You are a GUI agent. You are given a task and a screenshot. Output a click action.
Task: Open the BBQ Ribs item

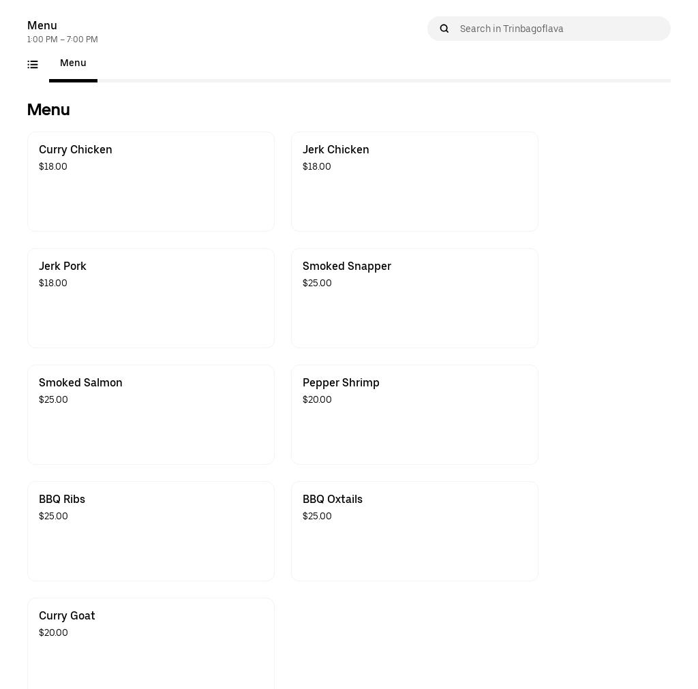151,532
